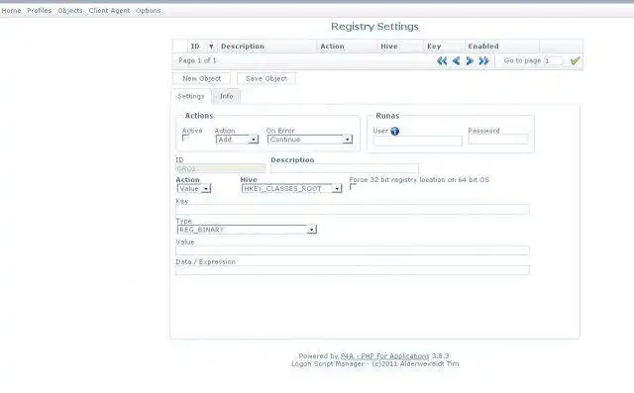Sort by ID column arrow
Viewport: 634px width, 393px height.
(x=211, y=47)
